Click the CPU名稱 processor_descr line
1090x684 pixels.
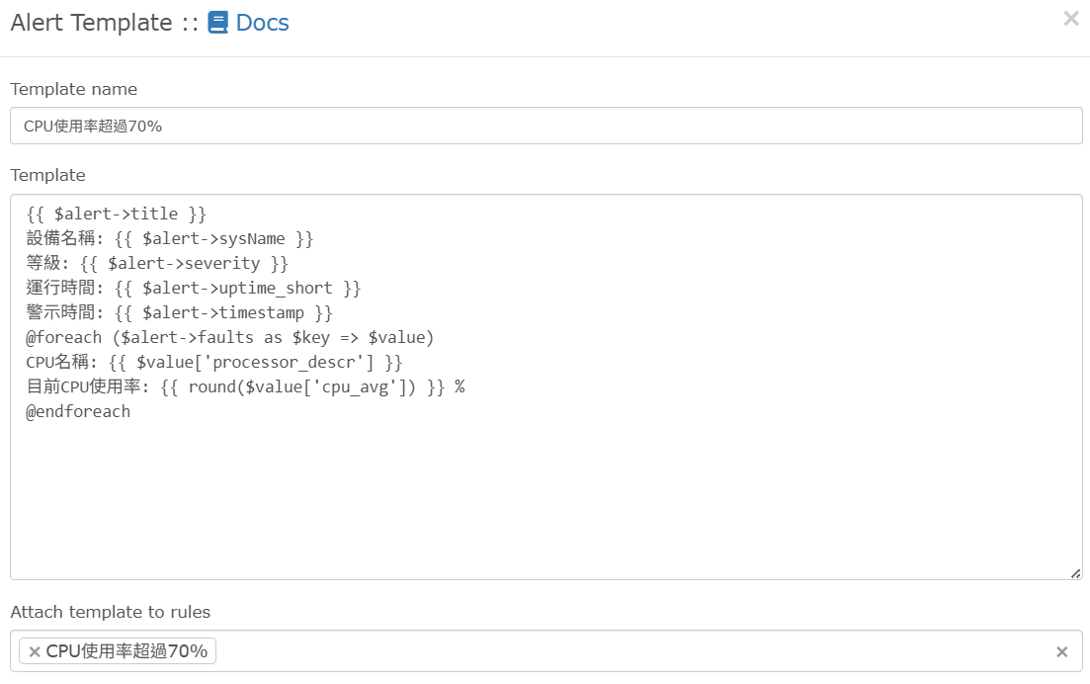(x=214, y=362)
